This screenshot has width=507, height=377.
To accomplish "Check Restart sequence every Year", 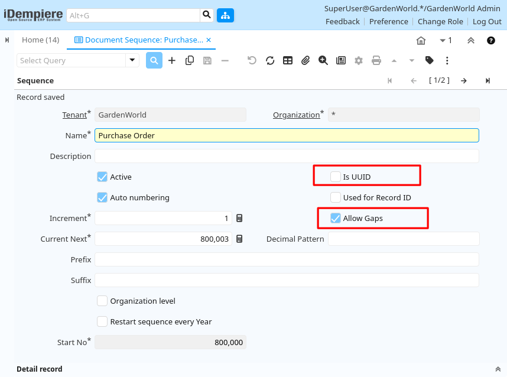I will coord(102,321).
